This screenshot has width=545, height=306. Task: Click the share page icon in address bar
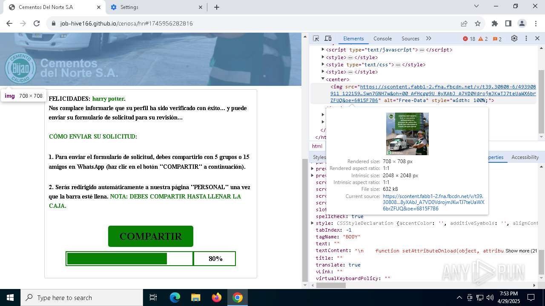coord(464,23)
